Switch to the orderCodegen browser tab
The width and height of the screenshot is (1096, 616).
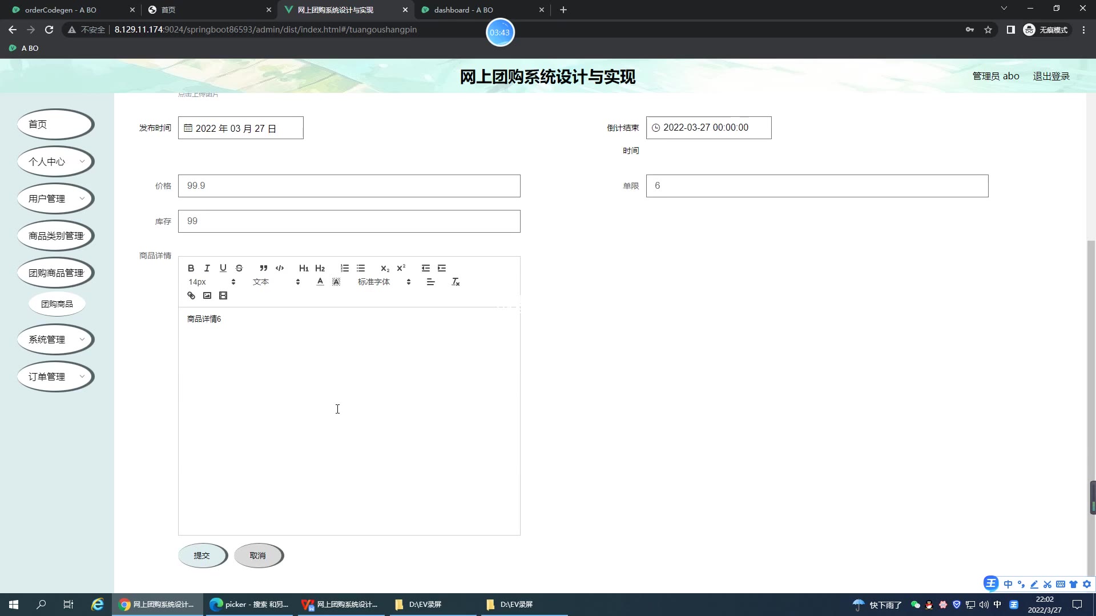pyautogui.click(x=61, y=10)
